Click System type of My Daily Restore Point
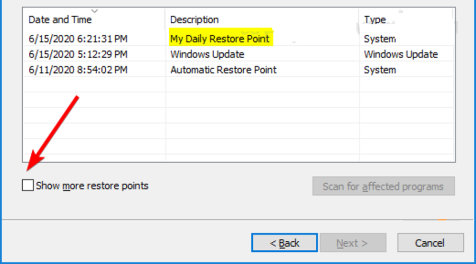The image size is (476, 264). point(380,39)
